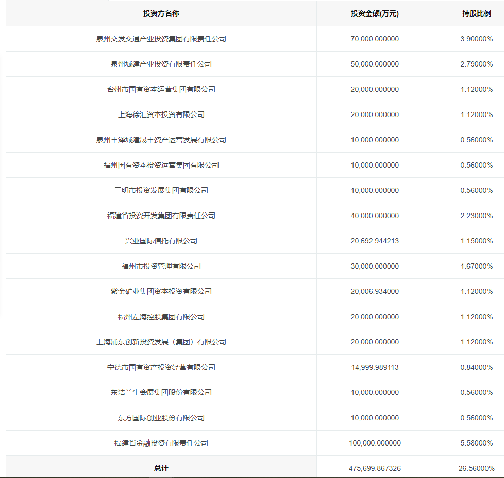Click 上海徐汇资本投资有限公司 amount 20,000.000000
504x478 pixels.
pos(375,114)
